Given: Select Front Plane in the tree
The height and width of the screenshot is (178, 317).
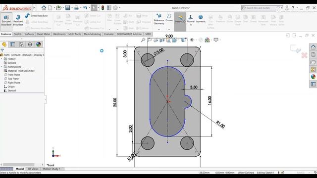Looking at the screenshot, I should coord(12,75).
